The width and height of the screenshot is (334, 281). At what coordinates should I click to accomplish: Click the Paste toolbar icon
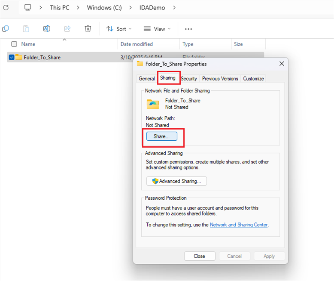26,28
